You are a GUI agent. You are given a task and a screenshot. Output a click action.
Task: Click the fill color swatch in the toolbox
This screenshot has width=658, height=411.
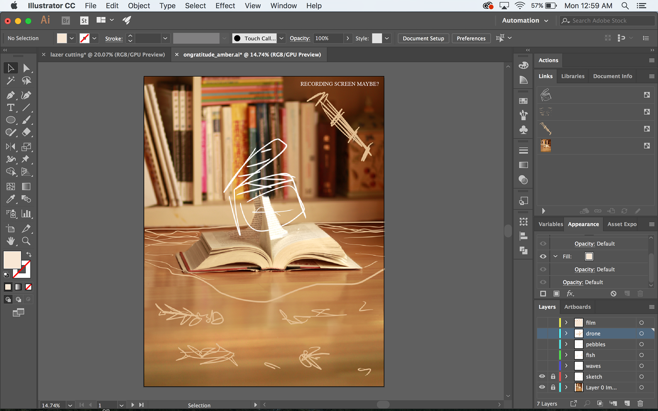click(12, 260)
